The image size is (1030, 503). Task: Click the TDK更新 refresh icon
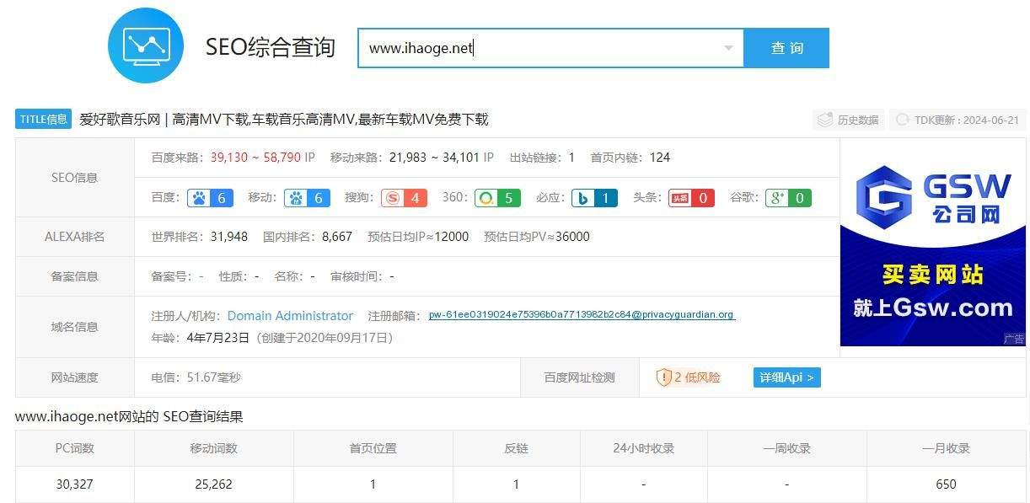click(x=903, y=120)
